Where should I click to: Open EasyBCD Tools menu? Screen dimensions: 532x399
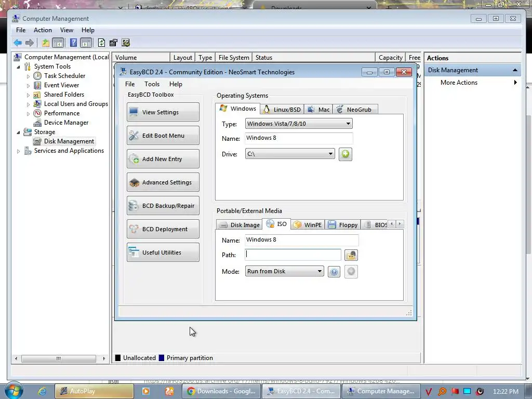tap(152, 84)
